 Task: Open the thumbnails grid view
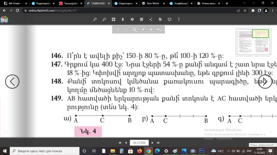(113, 19)
